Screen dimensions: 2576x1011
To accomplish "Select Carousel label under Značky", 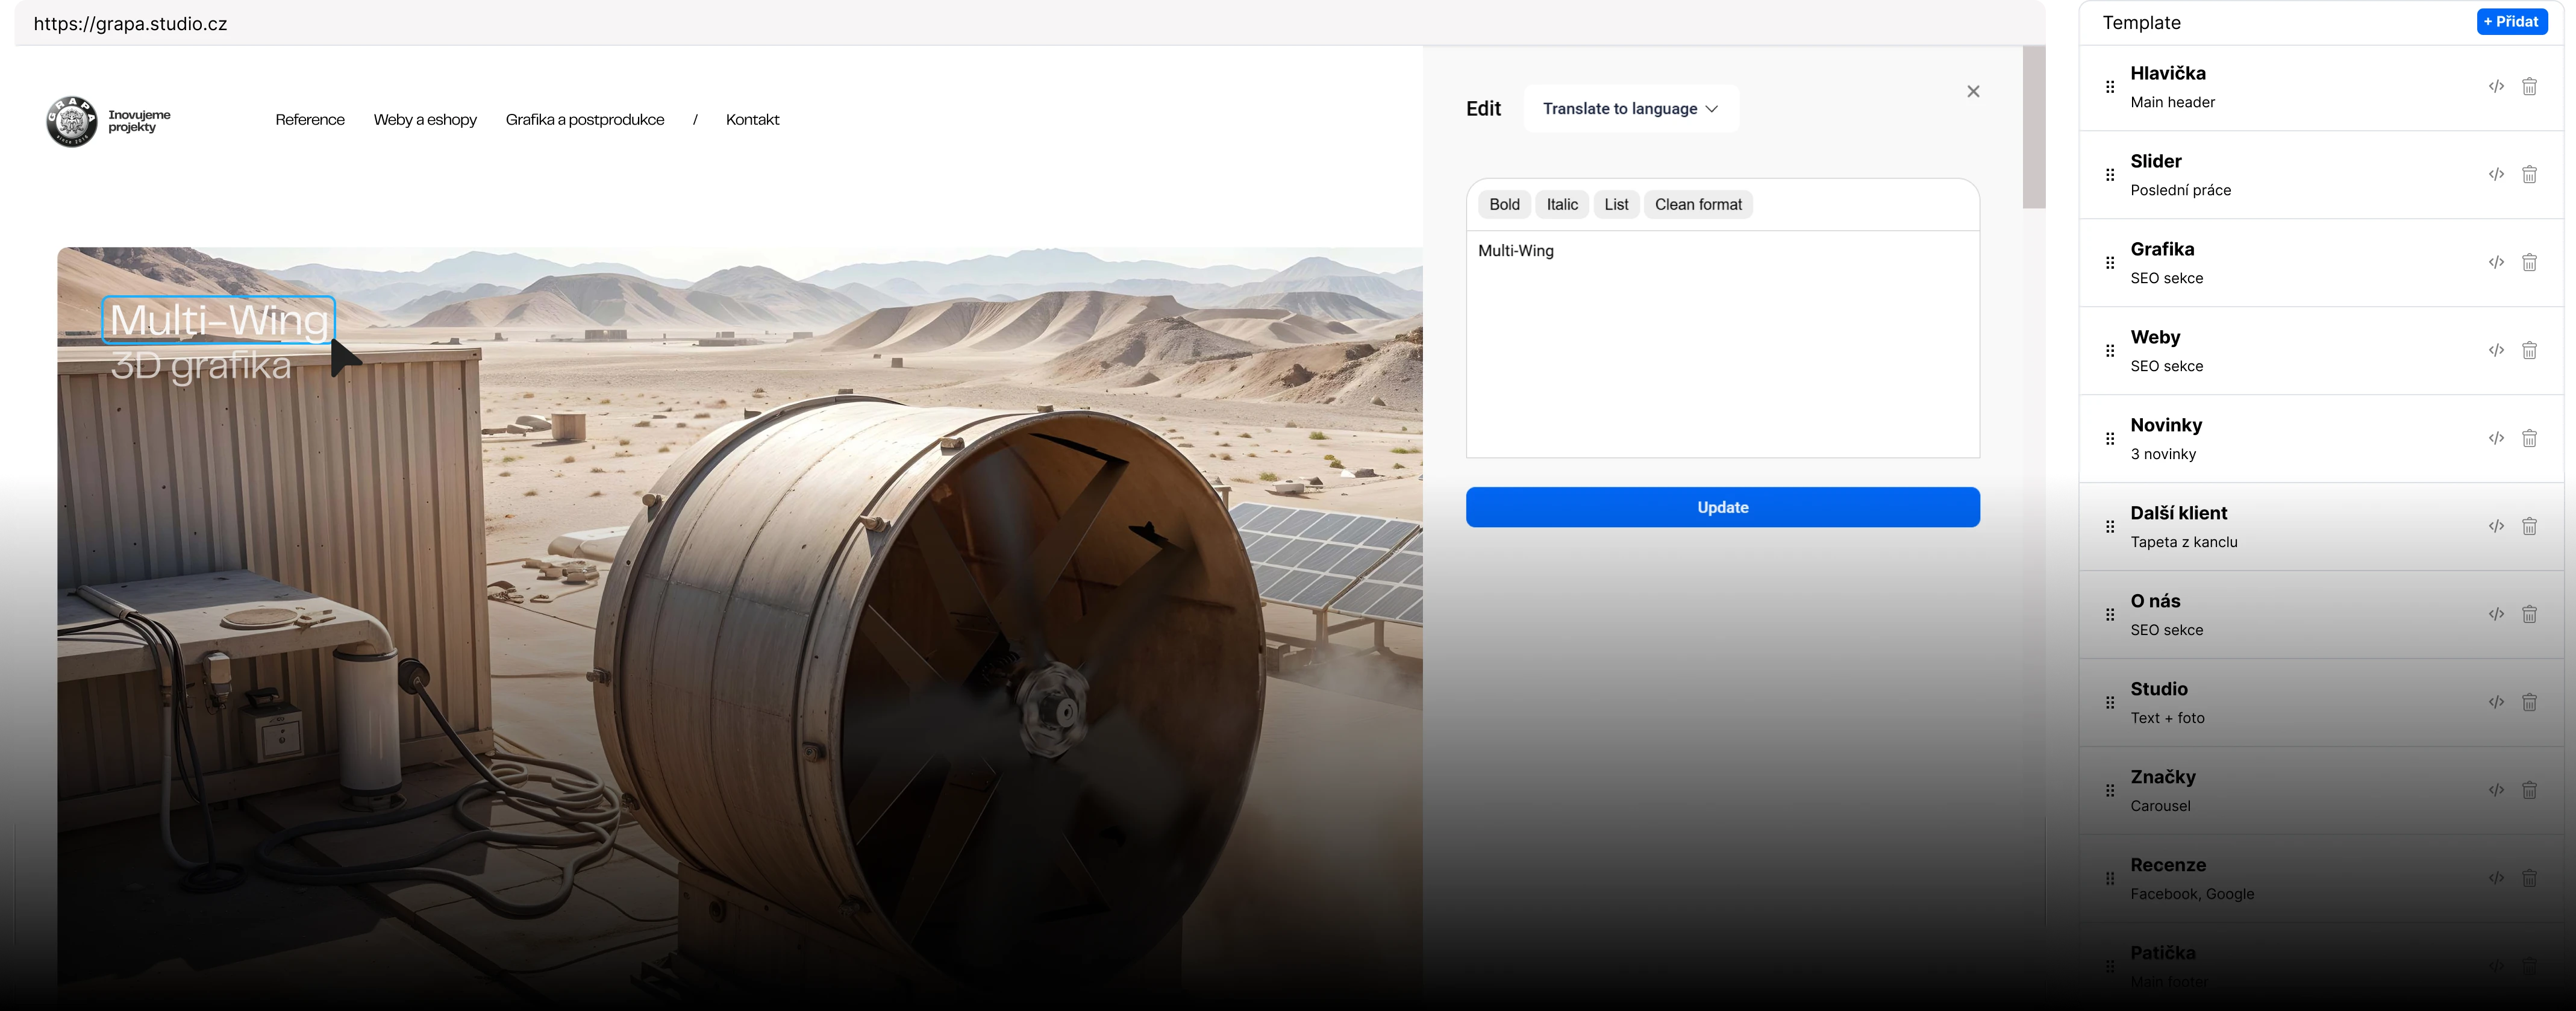I will pyautogui.click(x=2160, y=806).
